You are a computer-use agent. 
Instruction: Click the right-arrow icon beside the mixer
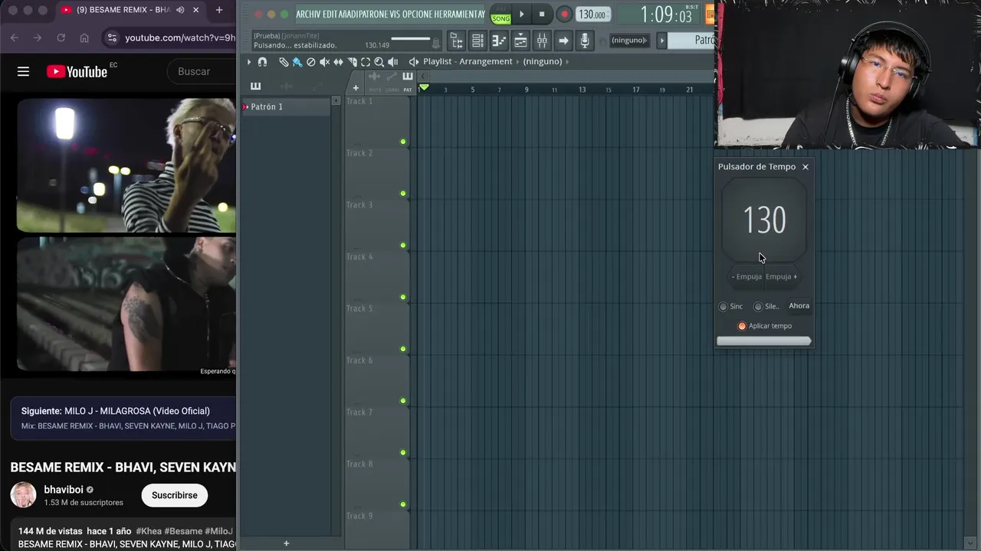[x=563, y=41]
